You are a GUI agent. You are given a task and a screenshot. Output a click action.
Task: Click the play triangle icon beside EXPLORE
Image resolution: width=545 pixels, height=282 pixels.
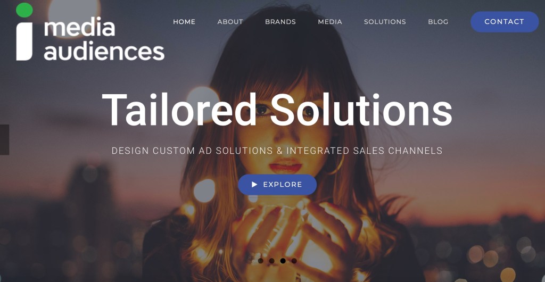[x=254, y=185]
